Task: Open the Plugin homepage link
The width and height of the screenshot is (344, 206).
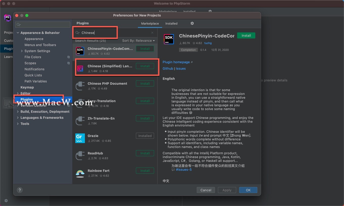Action: coord(176,62)
